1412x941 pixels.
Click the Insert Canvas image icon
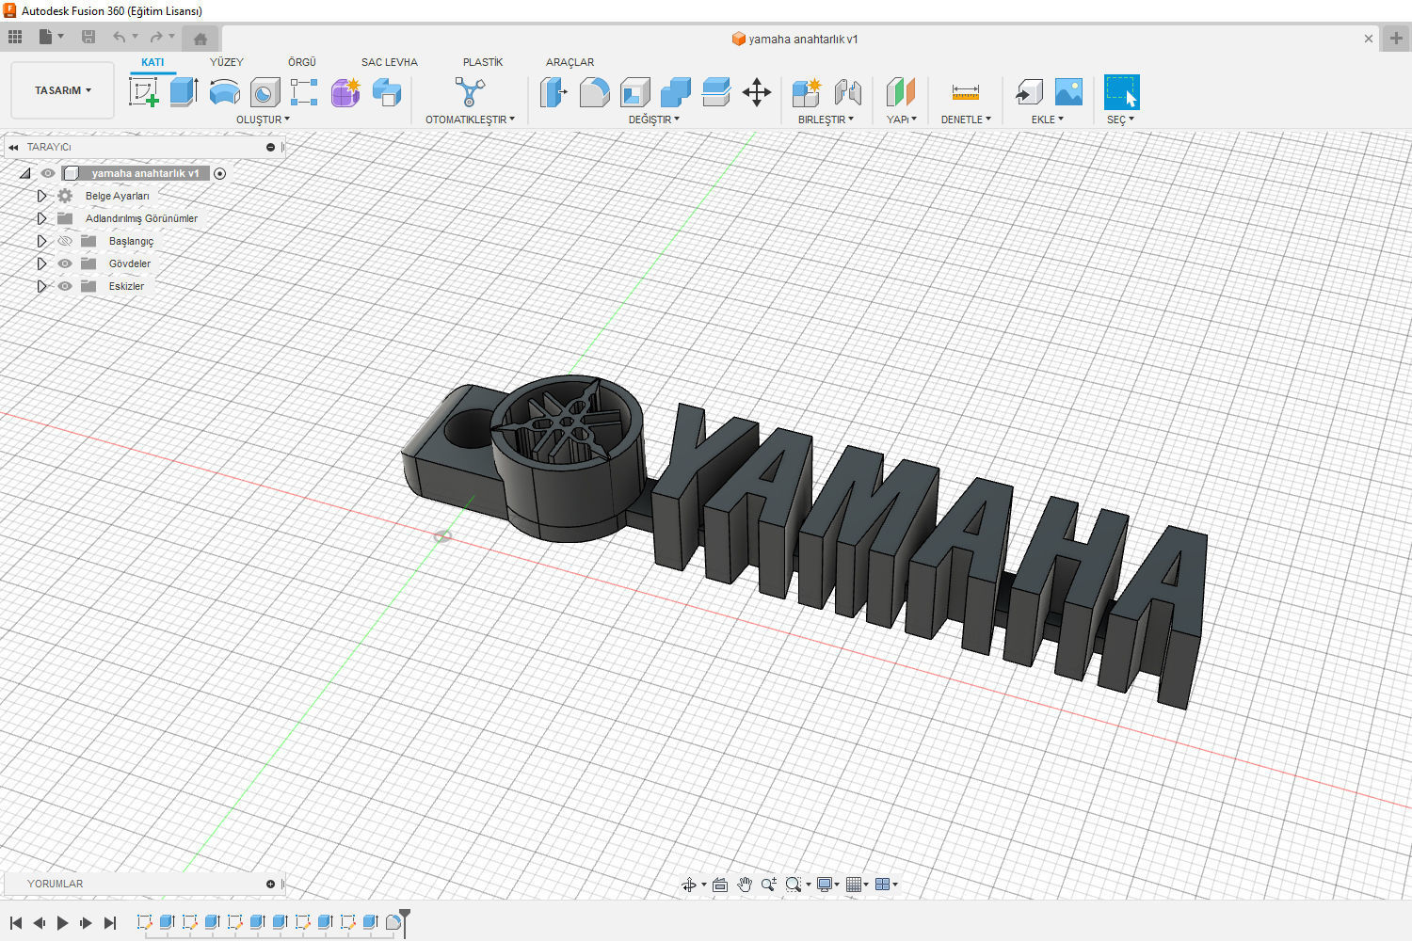tap(1068, 92)
